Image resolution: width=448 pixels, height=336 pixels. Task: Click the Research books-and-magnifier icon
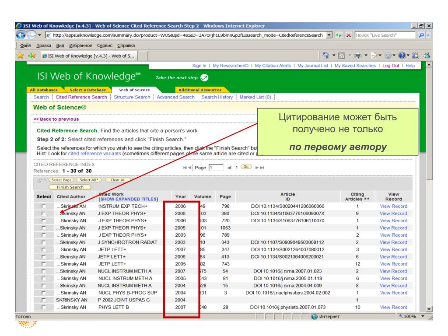click(416, 56)
